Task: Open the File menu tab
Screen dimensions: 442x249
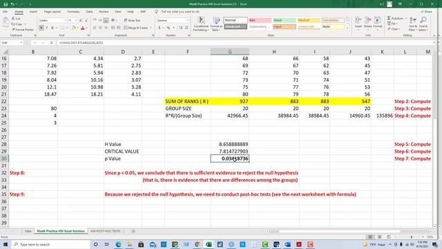Action: click(x=5, y=12)
